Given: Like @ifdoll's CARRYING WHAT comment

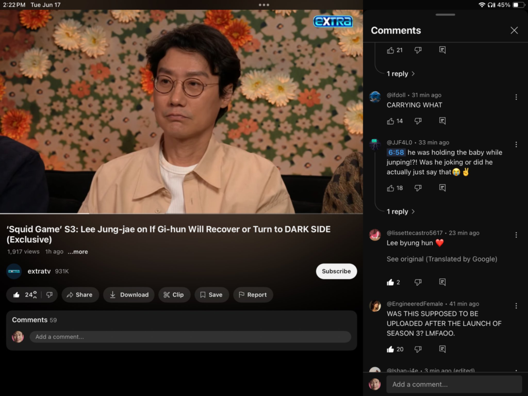Looking at the screenshot, I should click(x=390, y=121).
